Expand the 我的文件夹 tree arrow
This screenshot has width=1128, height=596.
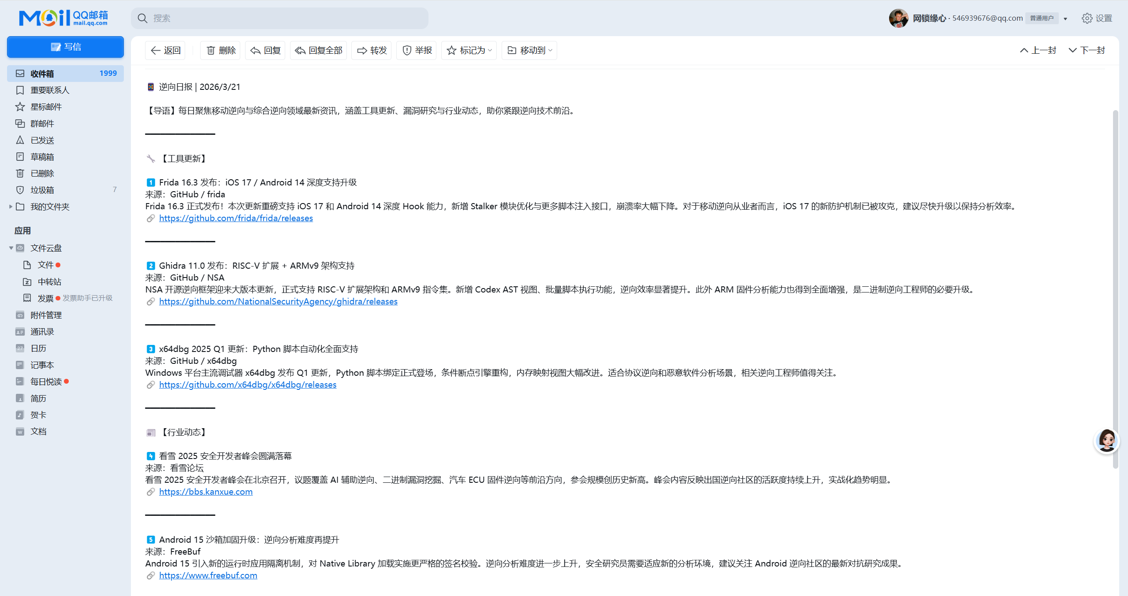[11, 207]
